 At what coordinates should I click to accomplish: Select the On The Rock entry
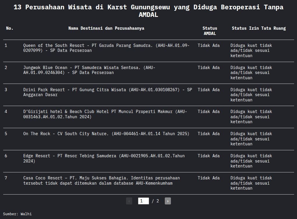pyautogui.click(x=106, y=134)
